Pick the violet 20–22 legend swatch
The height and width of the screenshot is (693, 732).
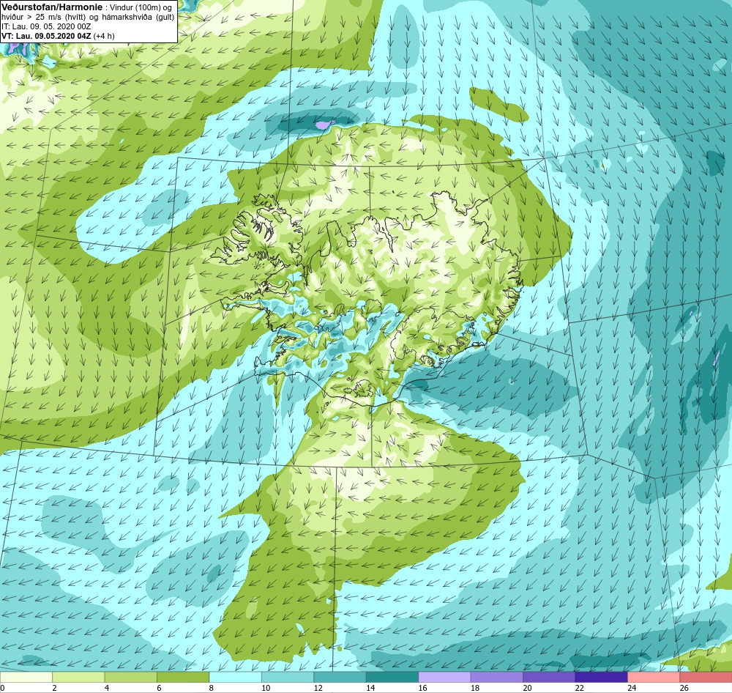click(x=549, y=678)
